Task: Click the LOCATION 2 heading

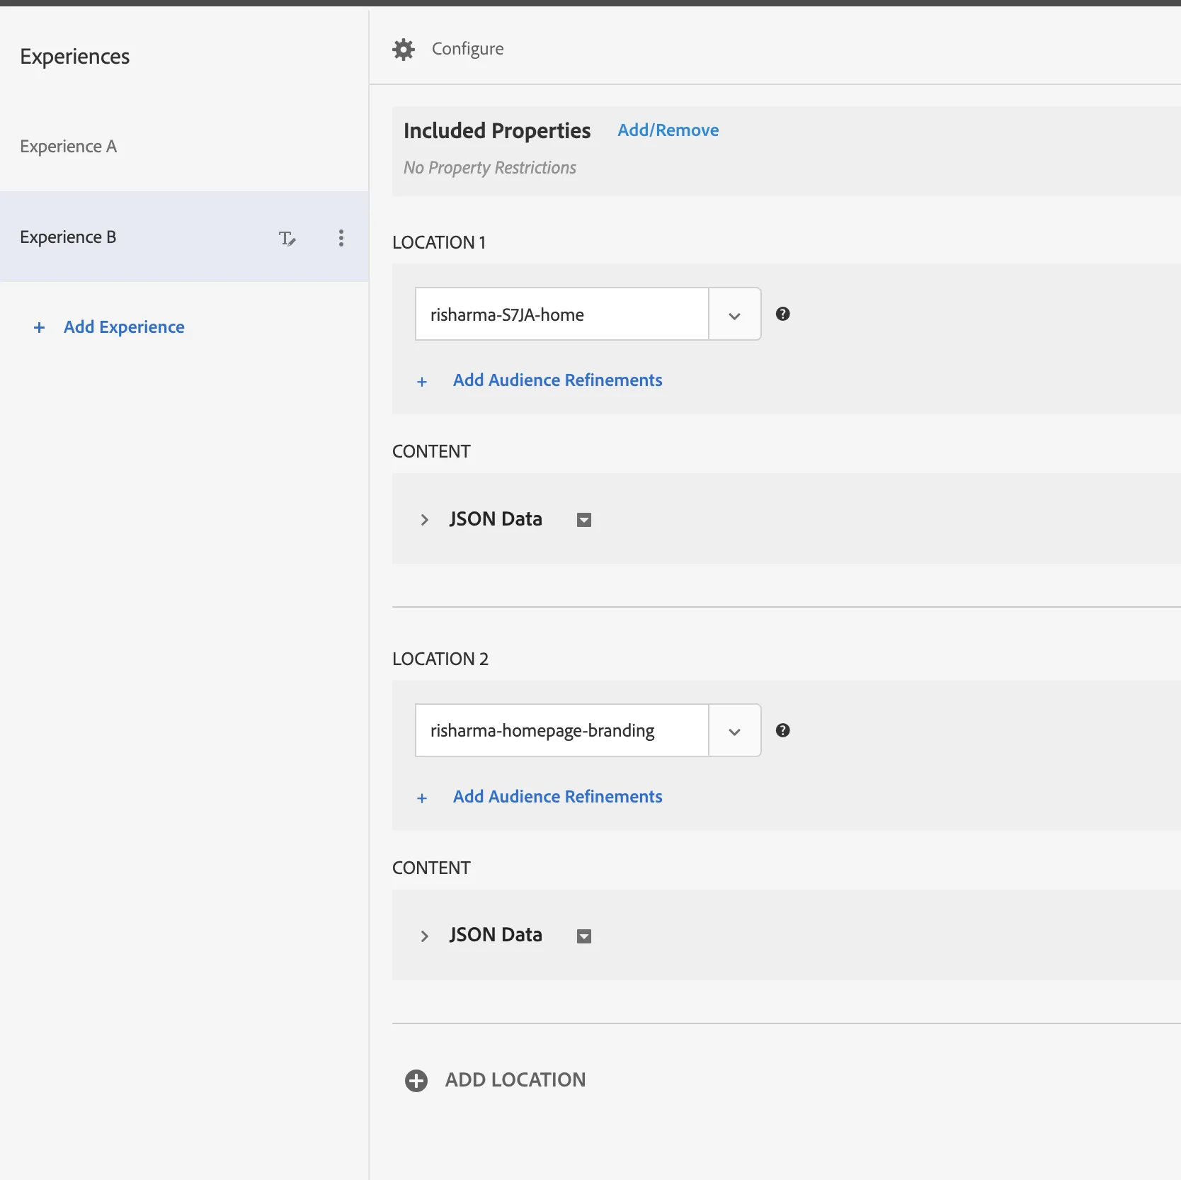Action: [440, 659]
